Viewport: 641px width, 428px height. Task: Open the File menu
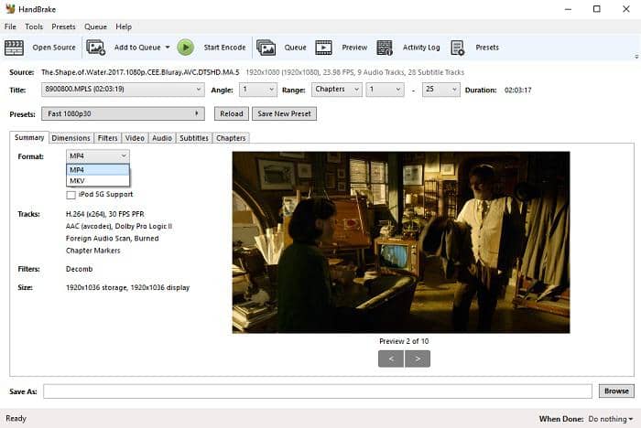pyautogui.click(x=10, y=27)
